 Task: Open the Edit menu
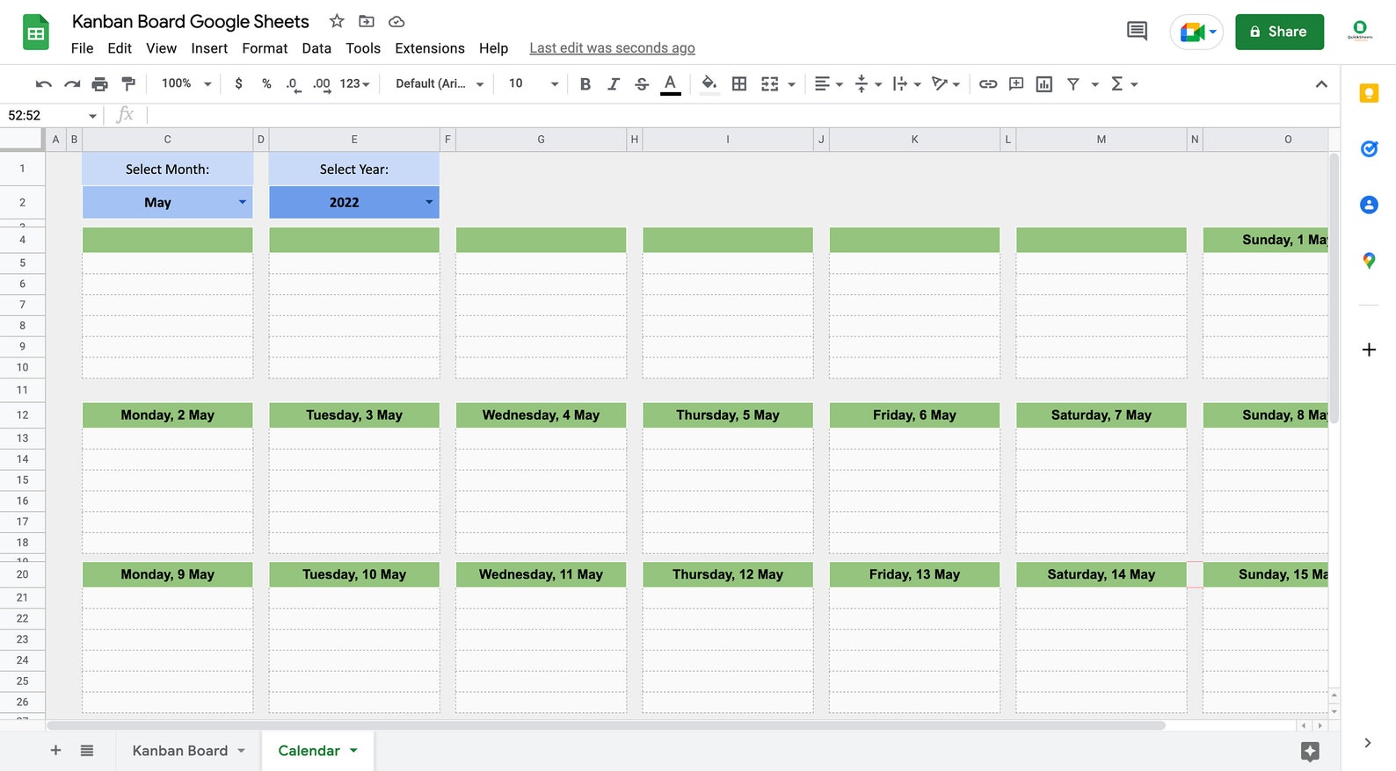click(120, 48)
